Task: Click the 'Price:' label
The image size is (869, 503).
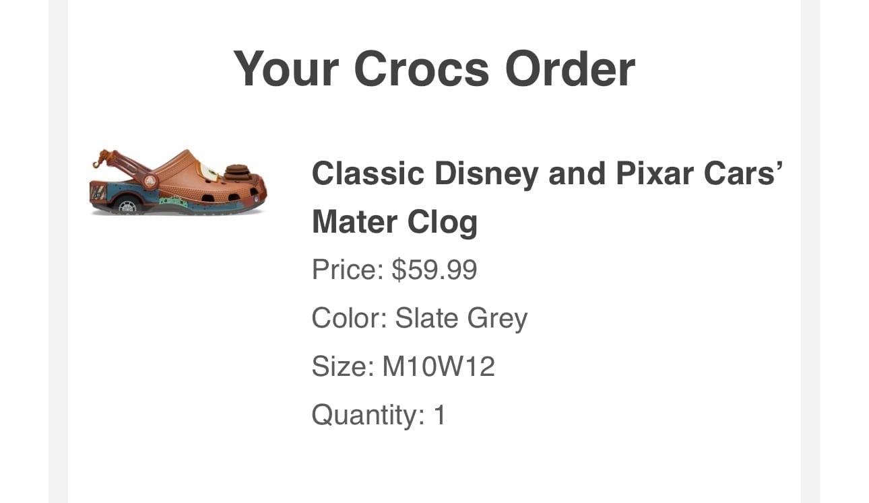Action: (348, 270)
